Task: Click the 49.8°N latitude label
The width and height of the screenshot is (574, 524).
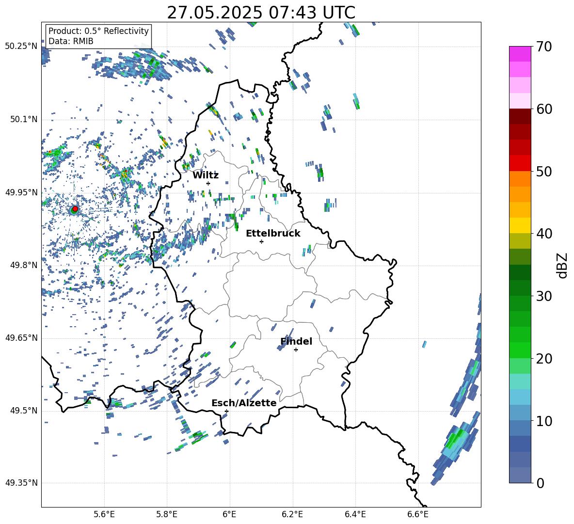Action: click(x=23, y=265)
